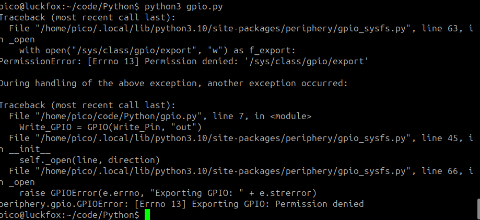Viewport: 480px width, 220px height.
Task: Click the 'self._open(line, direction)' code line
Action: click(x=90, y=160)
